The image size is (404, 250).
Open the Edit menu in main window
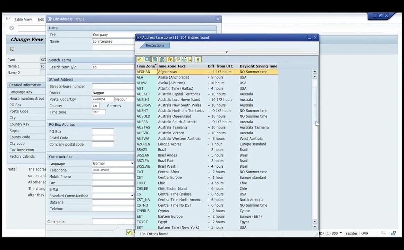coord(41,19)
